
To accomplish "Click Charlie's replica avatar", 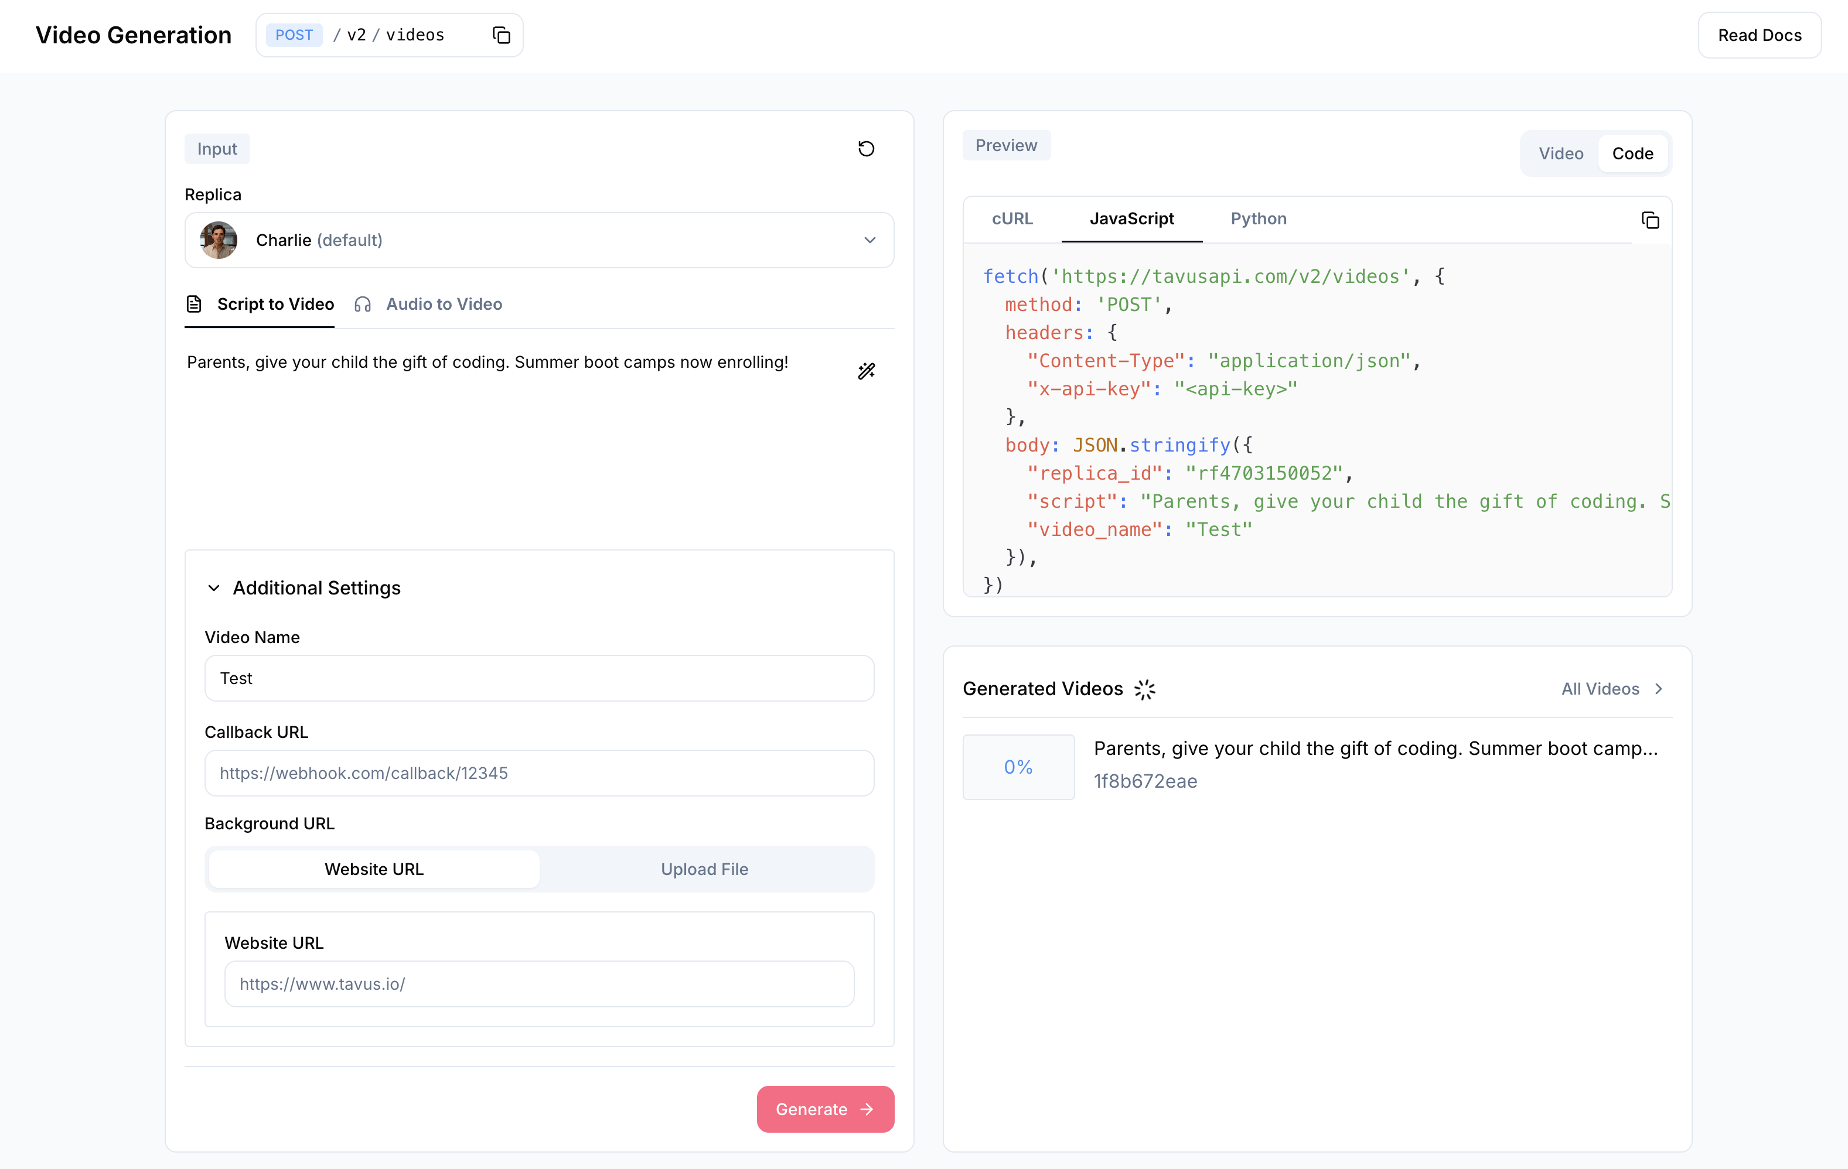I will point(219,240).
